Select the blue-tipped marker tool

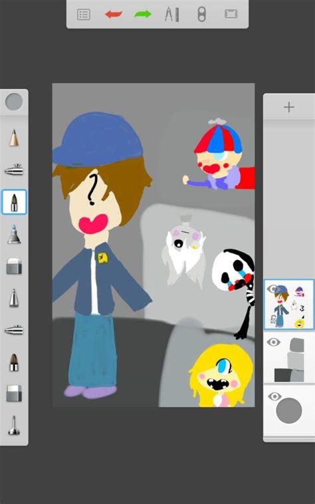[14, 234]
